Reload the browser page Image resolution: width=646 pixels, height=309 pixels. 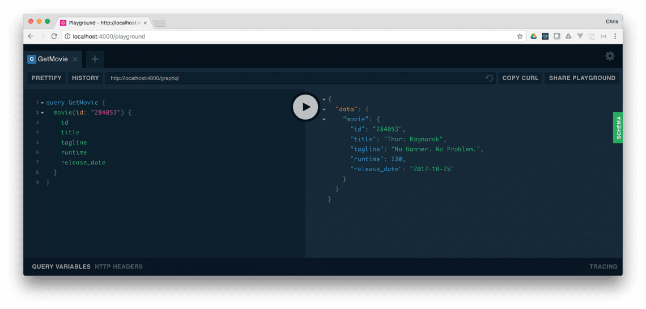click(x=54, y=36)
